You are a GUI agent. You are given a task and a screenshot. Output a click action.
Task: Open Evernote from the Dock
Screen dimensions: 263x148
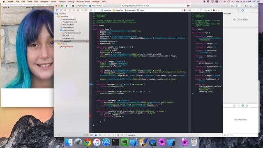(x=125, y=143)
